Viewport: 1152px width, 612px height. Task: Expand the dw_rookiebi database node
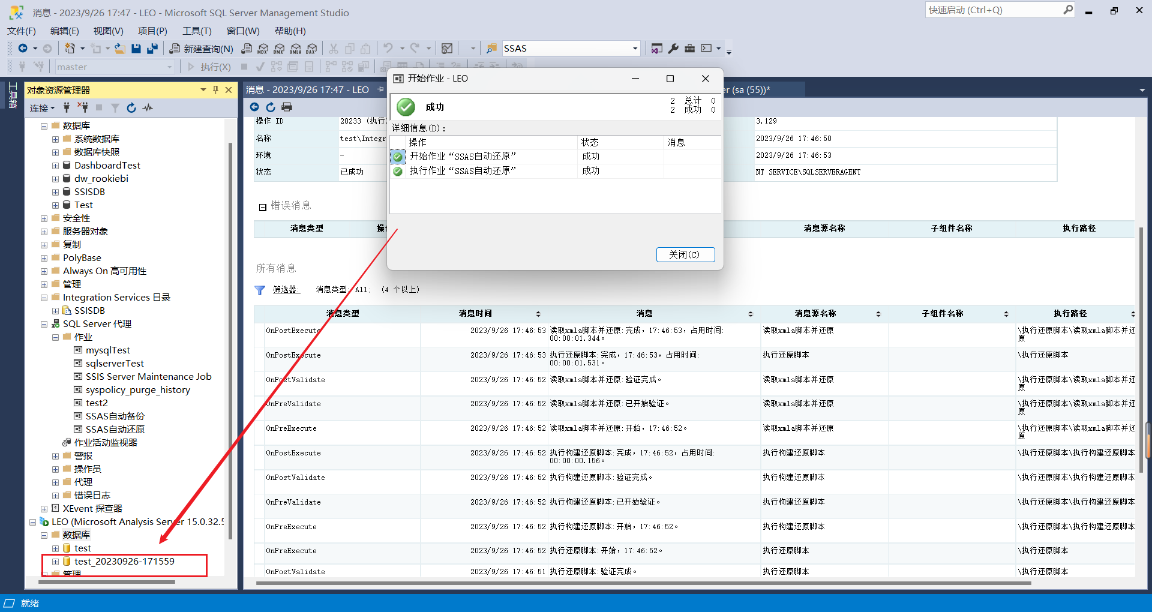pos(55,179)
